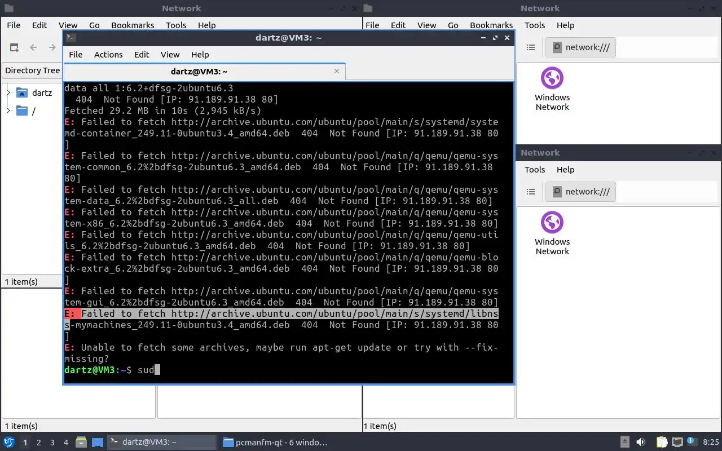This screenshot has width=722, height=451.
Task: Open View menu in the terminal
Action: coord(170,55)
